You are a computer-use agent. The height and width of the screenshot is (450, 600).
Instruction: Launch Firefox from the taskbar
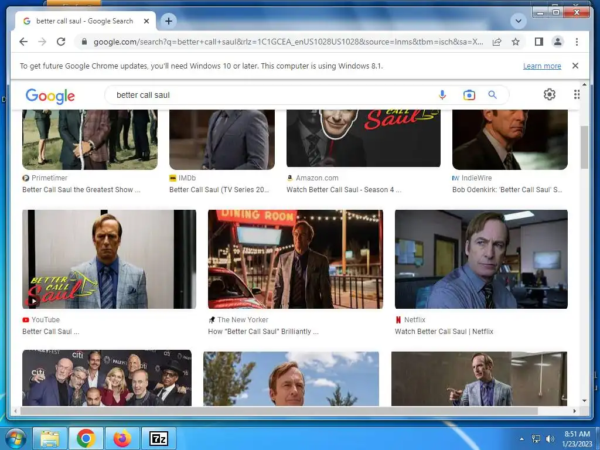(x=122, y=438)
